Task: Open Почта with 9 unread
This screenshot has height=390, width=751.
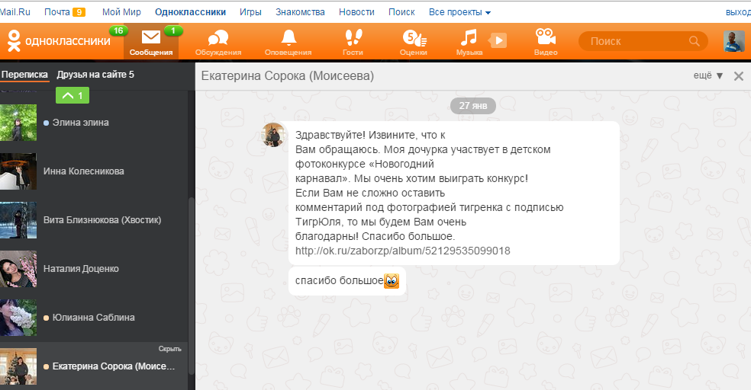Action: (65, 12)
